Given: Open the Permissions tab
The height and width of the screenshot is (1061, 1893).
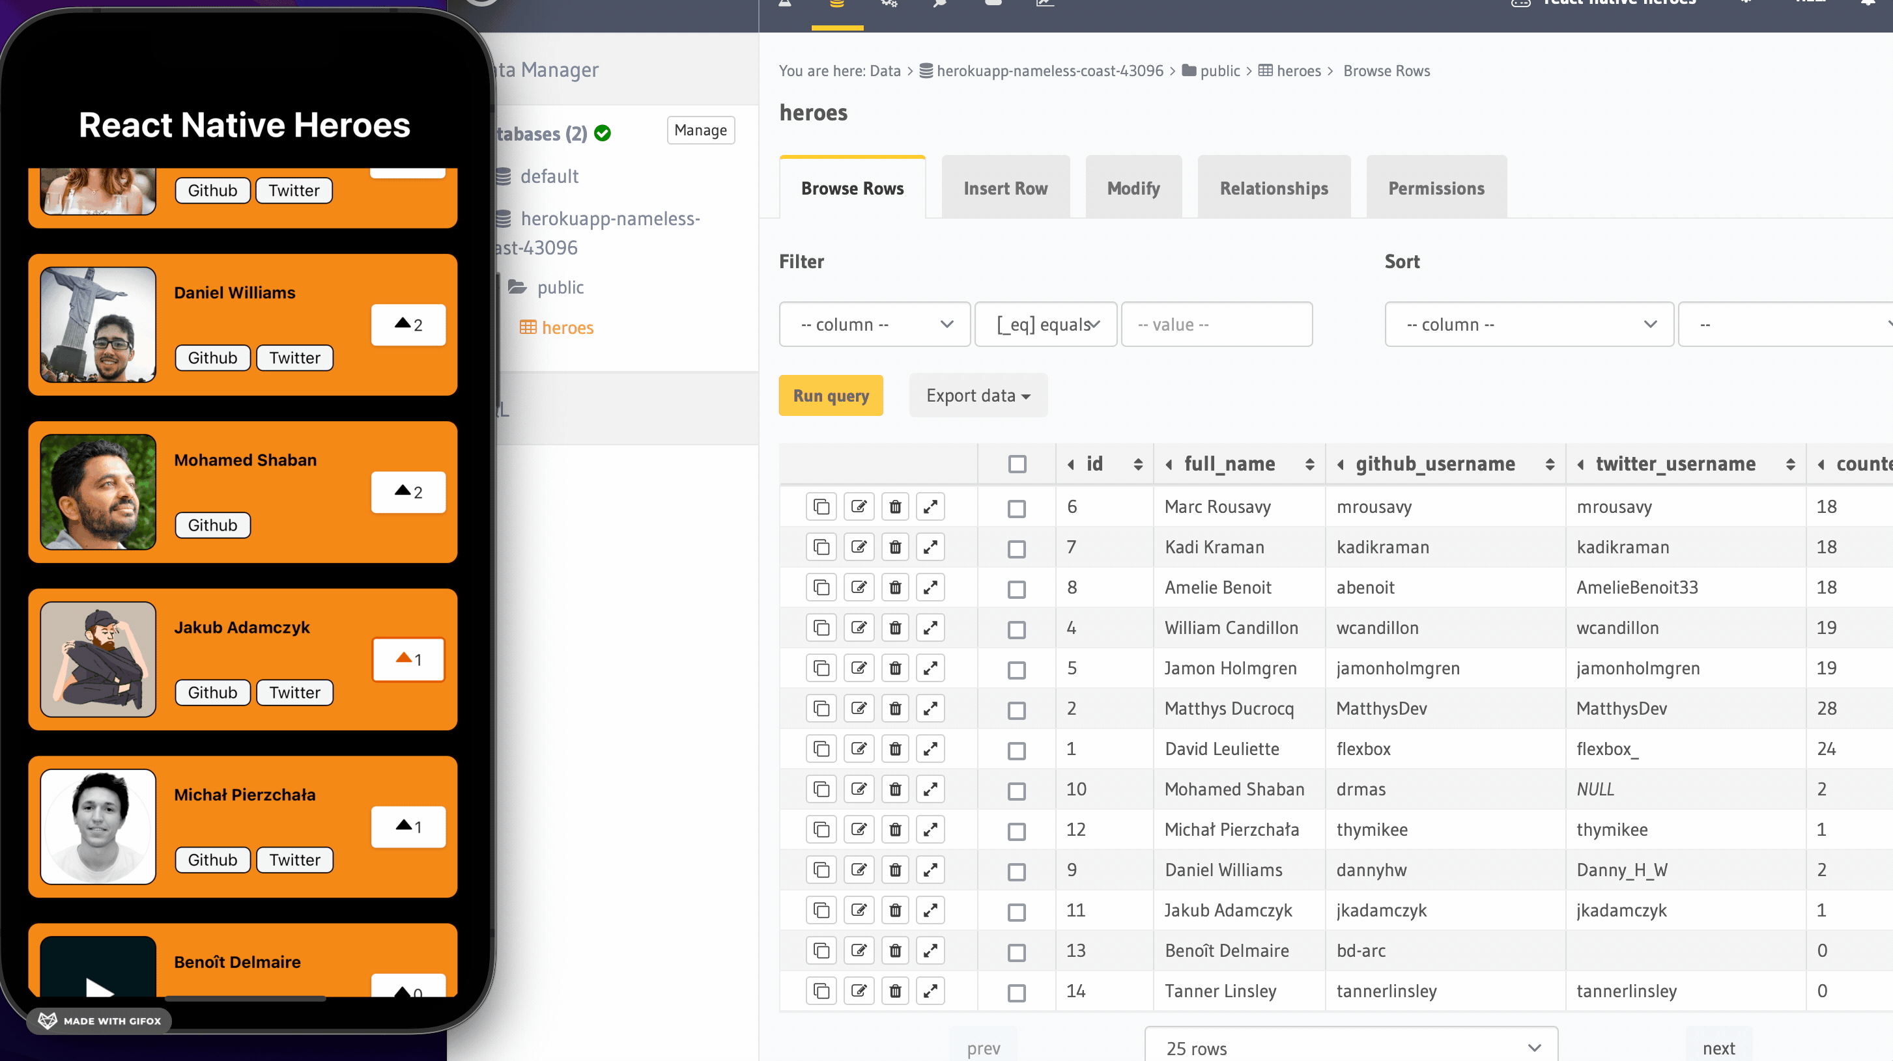Looking at the screenshot, I should click(x=1436, y=189).
